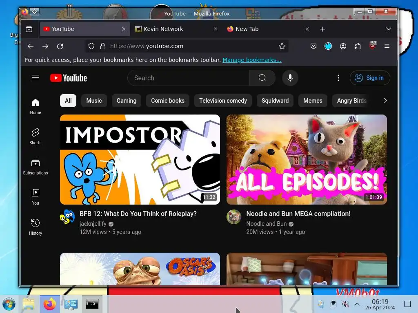Open Oscar's Oasis video thumbnail
The height and width of the screenshot is (313, 418).
140,269
